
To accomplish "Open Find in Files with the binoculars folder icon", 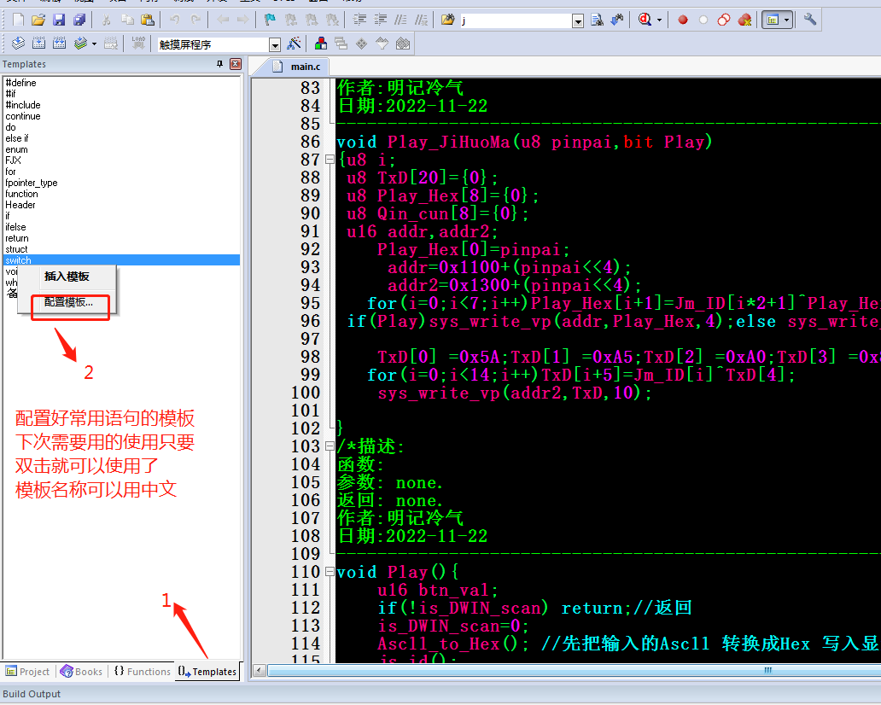I will point(448,20).
